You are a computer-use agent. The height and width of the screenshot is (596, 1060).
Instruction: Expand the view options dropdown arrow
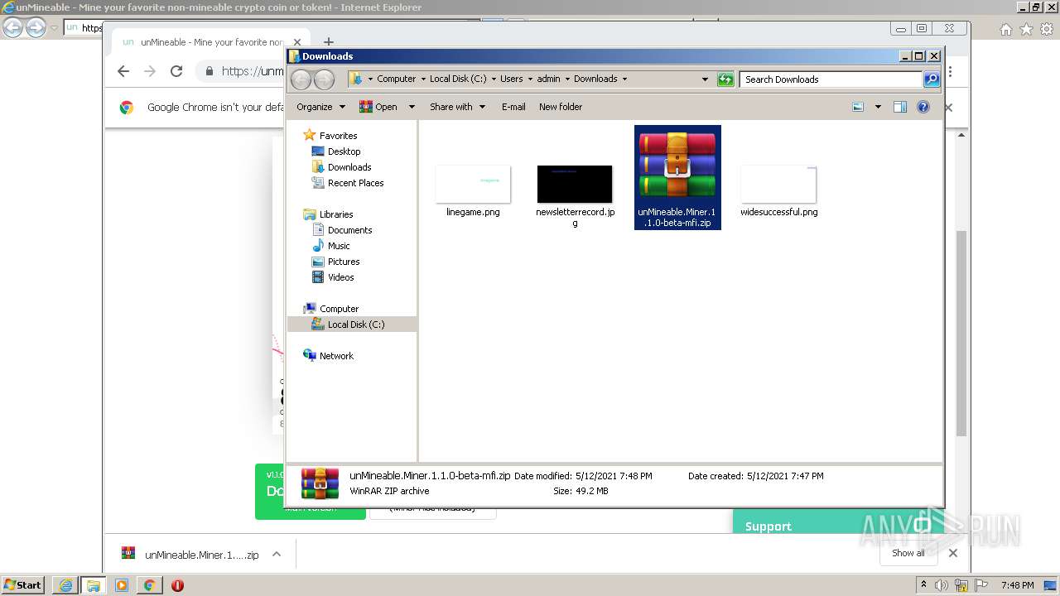pyautogui.click(x=878, y=107)
